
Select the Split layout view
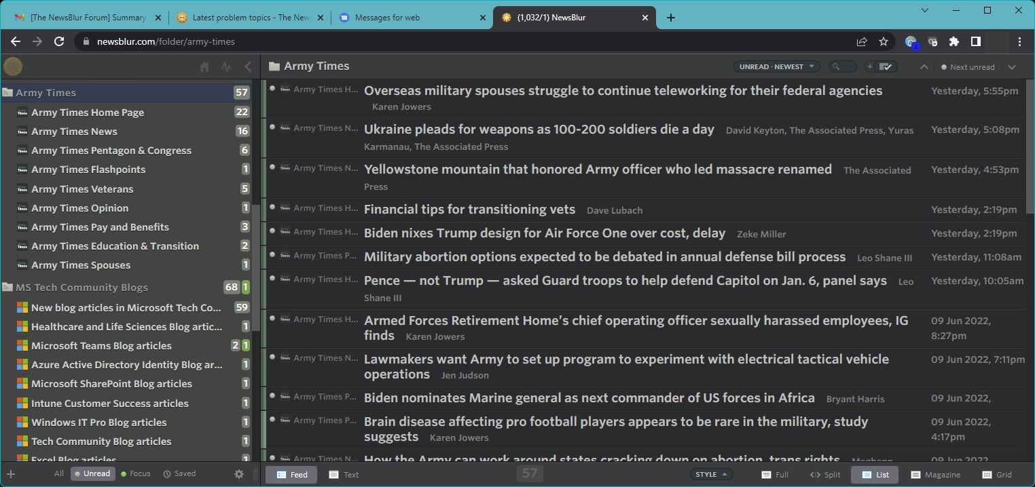[825, 475]
